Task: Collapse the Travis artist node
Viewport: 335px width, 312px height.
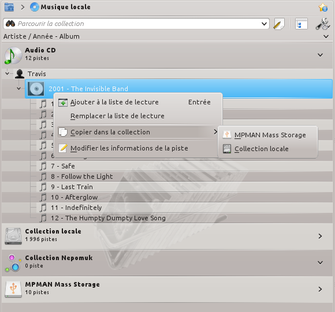Action: pos(8,74)
